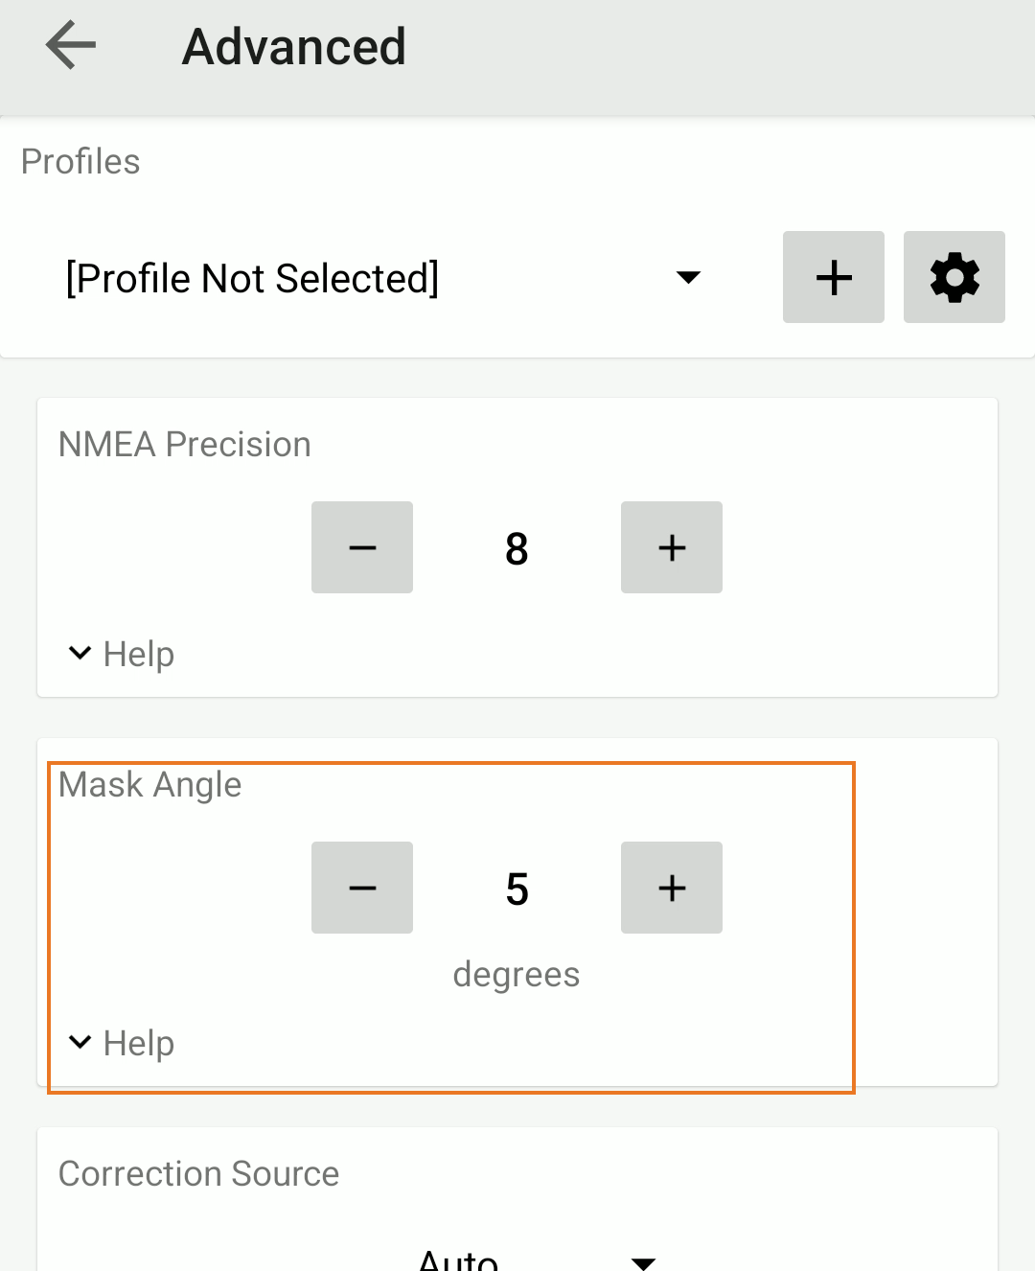Click the Correction Source heading
This screenshot has height=1271, width=1035.
click(x=199, y=1174)
